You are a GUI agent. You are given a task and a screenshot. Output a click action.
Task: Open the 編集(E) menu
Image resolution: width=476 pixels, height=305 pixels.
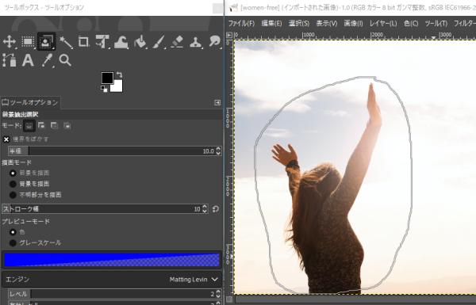click(271, 23)
